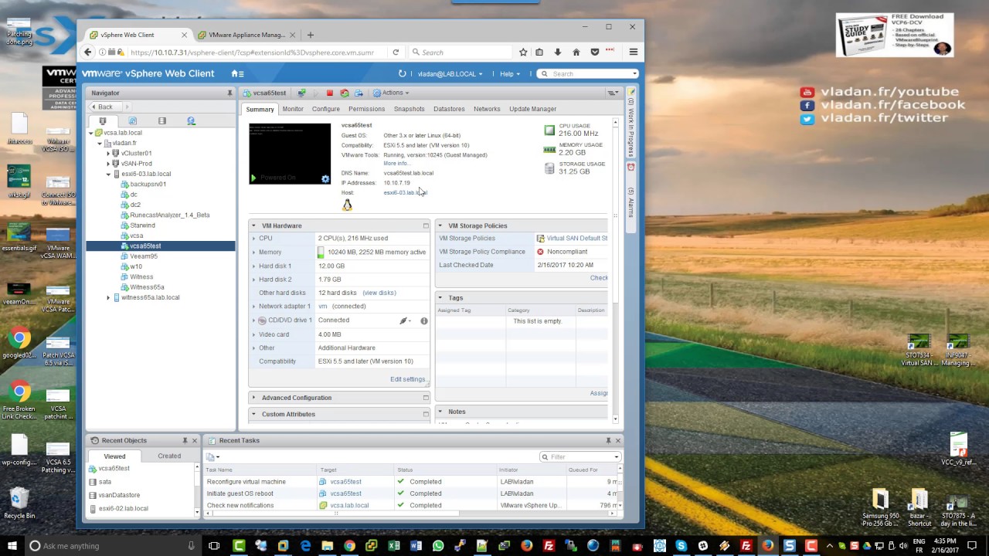Open the Update Manager tab
The width and height of the screenshot is (989, 556).
click(532, 109)
